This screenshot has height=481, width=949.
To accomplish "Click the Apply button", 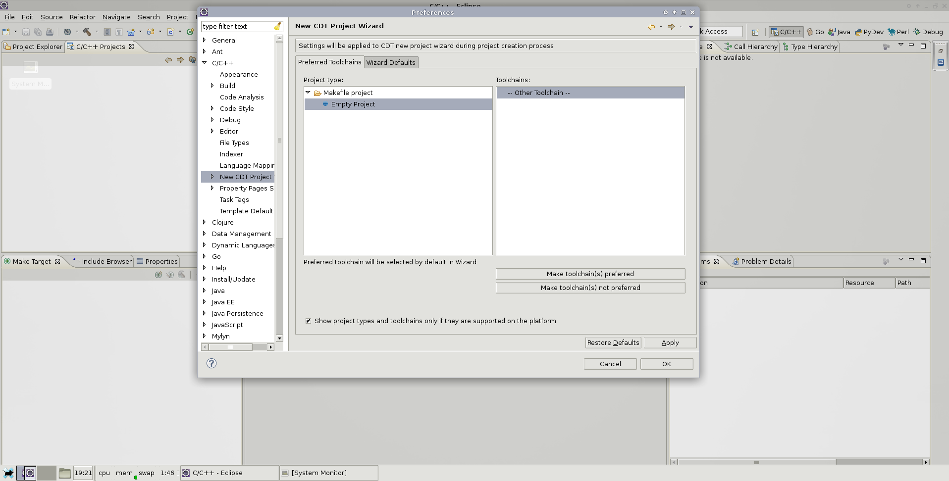I will tap(670, 342).
